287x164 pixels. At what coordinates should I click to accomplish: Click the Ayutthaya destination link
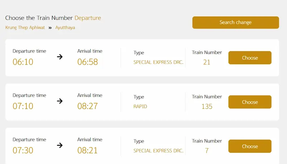pos(65,28)
